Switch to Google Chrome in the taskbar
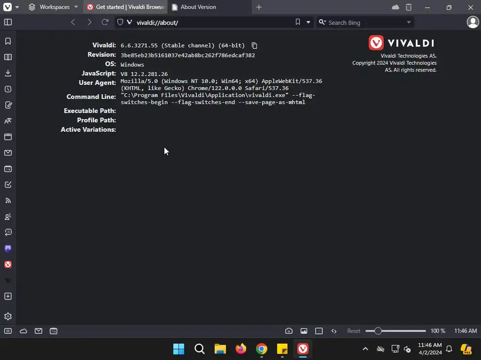481x360 pixels. 261,349
